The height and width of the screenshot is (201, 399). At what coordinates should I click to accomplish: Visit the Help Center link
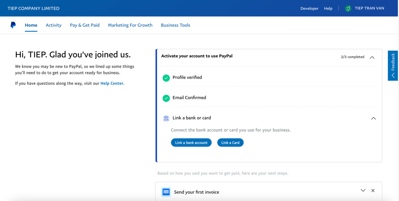tap(112, 84)
